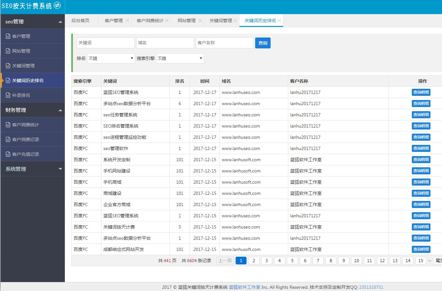Click 查询明细 for 蓝狐SEO管理系统 dated 2017-12-17
442x291 pixels.
[x=421, y=92]
